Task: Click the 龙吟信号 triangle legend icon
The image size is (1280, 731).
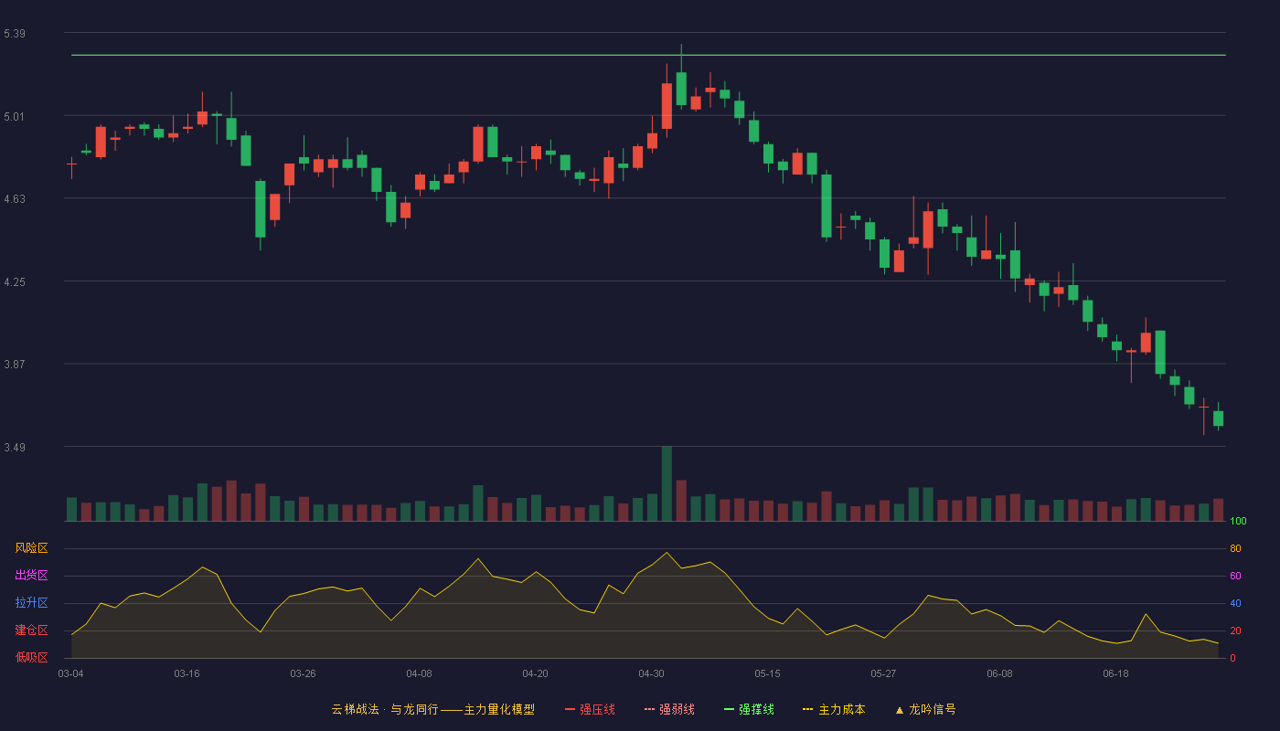Action: point(900,710)
